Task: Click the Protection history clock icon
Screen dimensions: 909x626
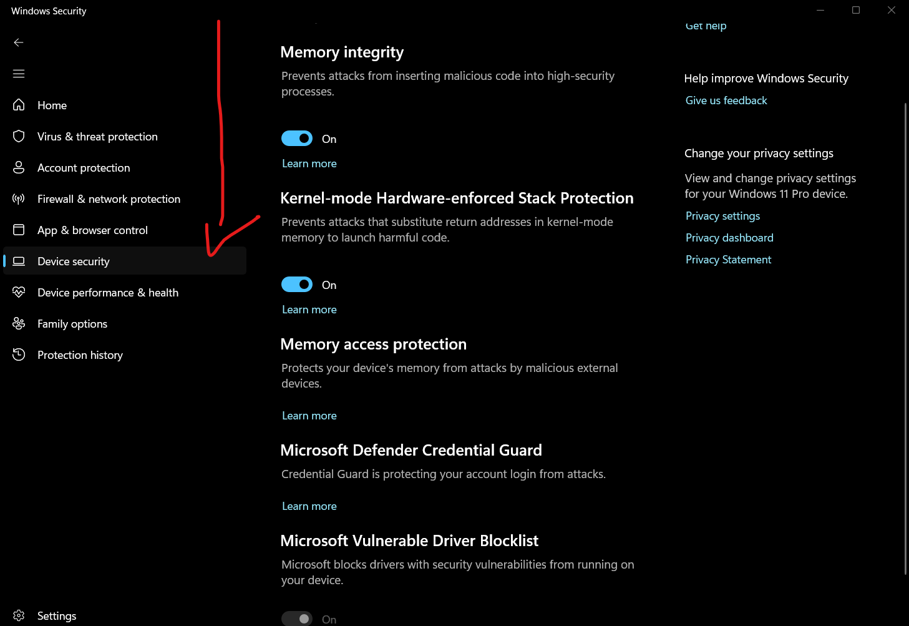Action: tap(19, 355)
